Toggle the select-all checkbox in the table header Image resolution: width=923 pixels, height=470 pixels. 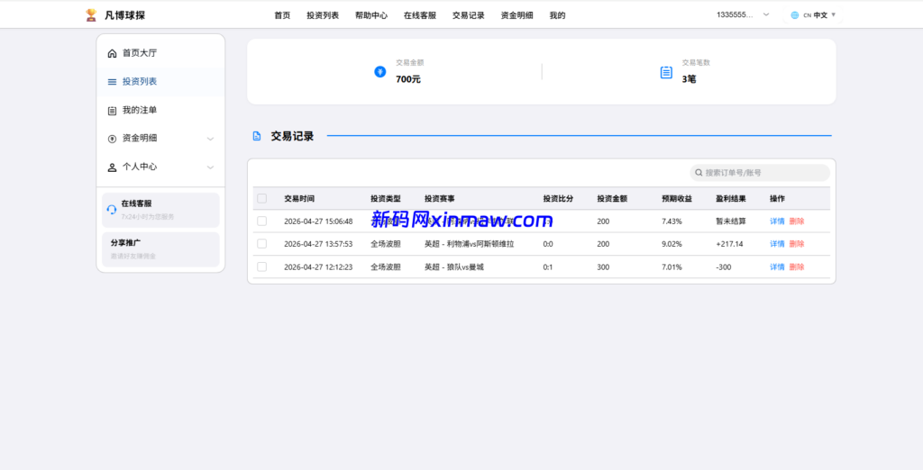262,198
